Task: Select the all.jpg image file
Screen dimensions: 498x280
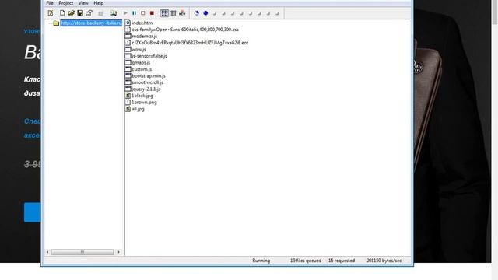Action: click(138, 109)
